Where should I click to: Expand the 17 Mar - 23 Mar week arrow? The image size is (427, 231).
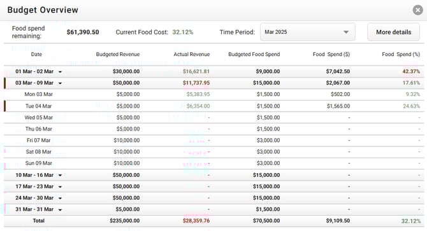point(60,186)
